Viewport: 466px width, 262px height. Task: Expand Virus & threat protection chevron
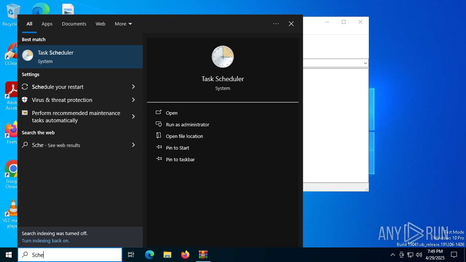pyautogui.click(x=133, y=100)
